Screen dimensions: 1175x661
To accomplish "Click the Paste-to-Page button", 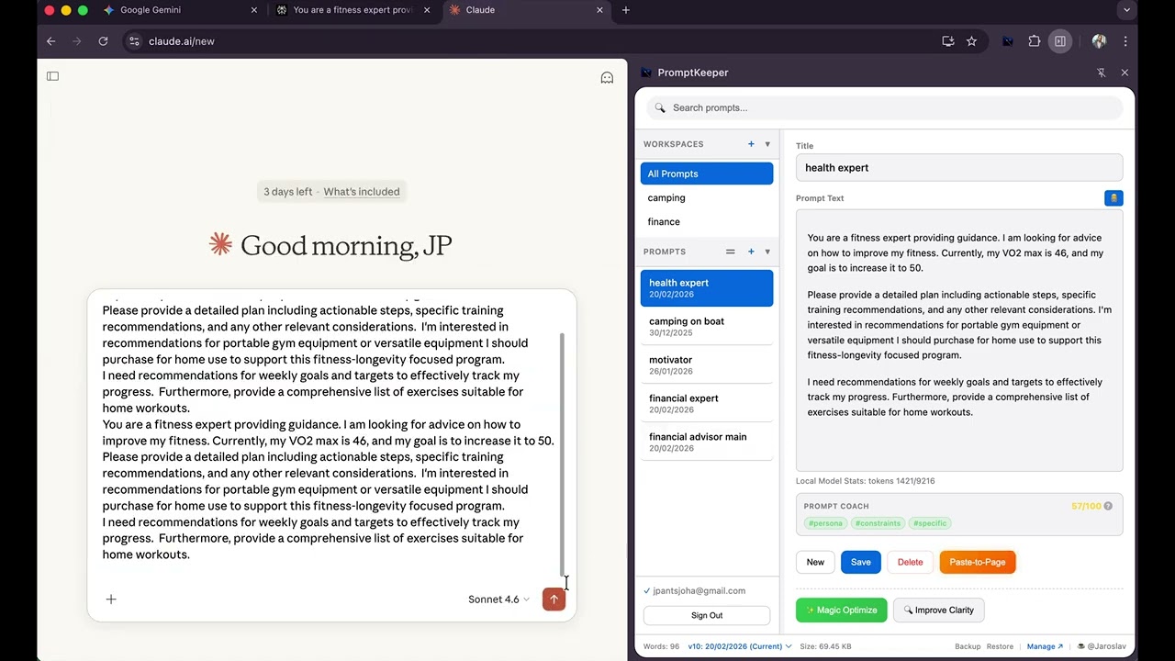I will click(x=978, y=562).
